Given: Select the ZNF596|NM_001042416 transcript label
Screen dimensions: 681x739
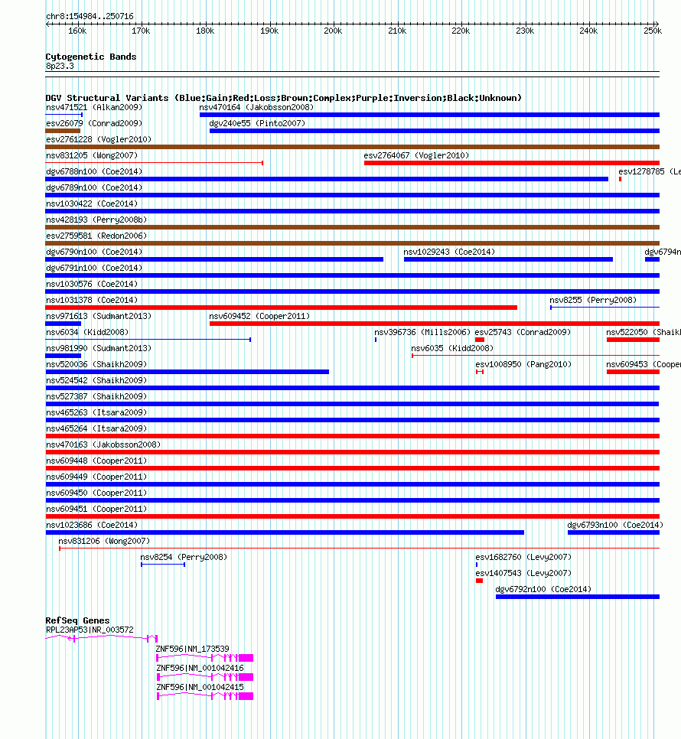Looking at the screenshot, I should click(x=200, y=667).
